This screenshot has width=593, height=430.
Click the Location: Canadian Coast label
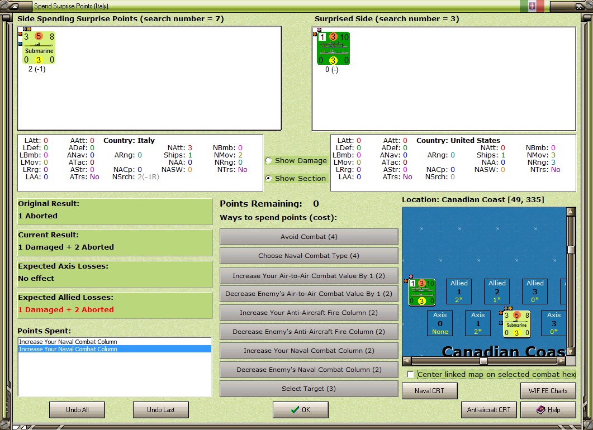point(473,199)
